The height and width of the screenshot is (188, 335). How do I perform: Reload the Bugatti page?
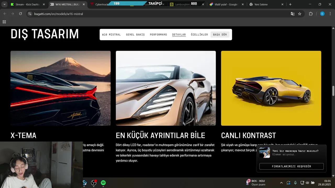point(20,14)
